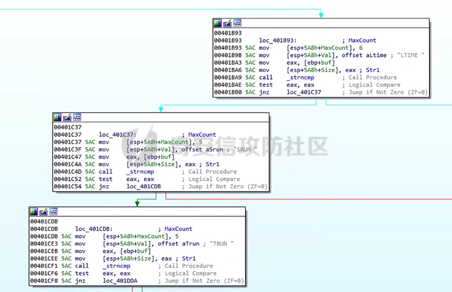The width and height of the screenshot is (452, 292).
Task: Click edit label icon in loc_401B93 block
Action: click(227, 23)
